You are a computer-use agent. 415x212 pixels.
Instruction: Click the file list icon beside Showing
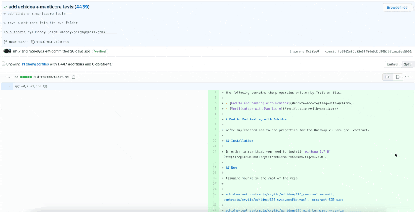coord(3,64)
